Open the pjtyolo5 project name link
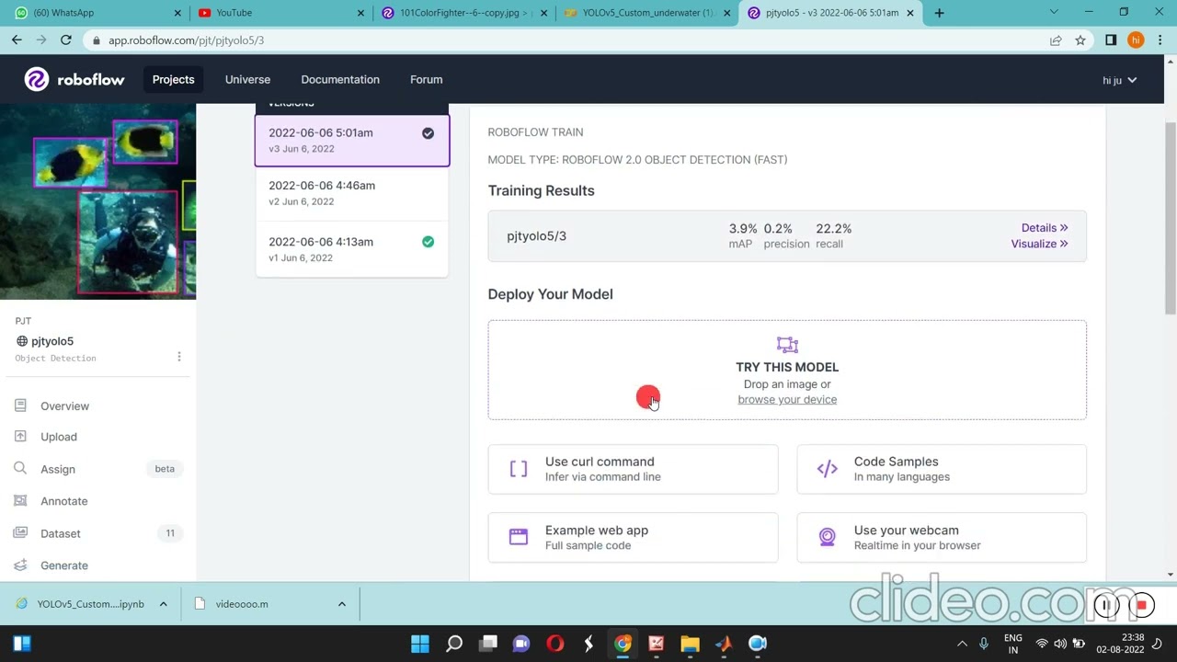1177x662 pixels. (52, 341)
